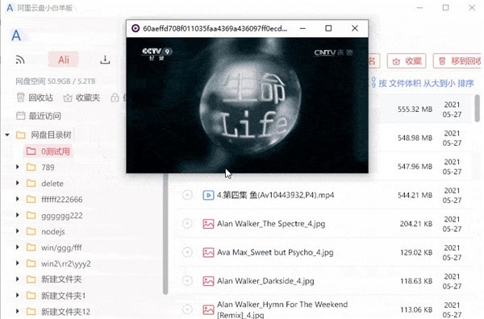Click the 回收站 recycle bin icon

(x=20, y=97)
